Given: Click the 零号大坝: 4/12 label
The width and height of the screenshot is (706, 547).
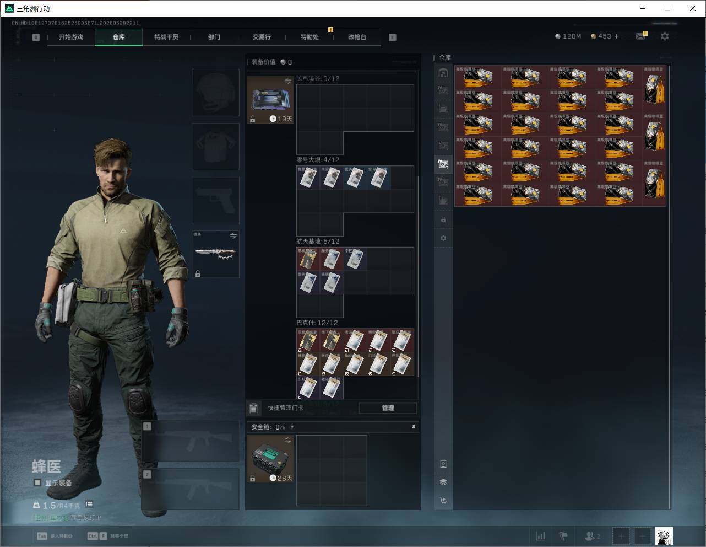Looking at the screenshot, I should coord(318,160).
